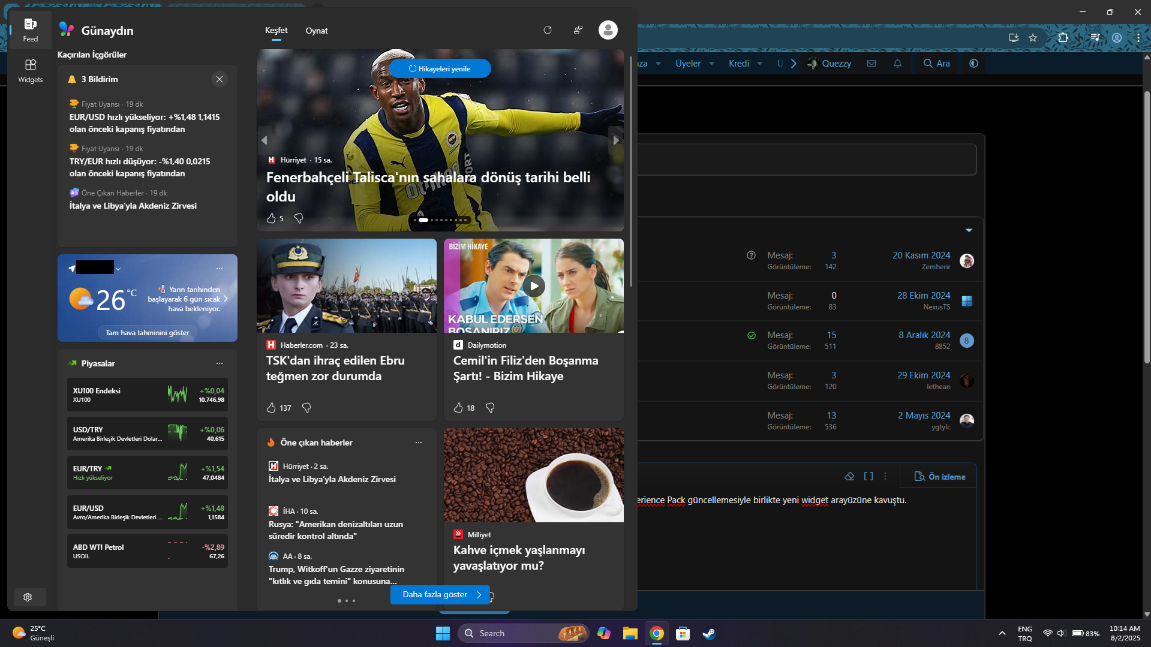The image size is (1151, 647).
Task: Dislike the TSK'dan ihraç edilen Ebru article
Action: coord(306,408)
